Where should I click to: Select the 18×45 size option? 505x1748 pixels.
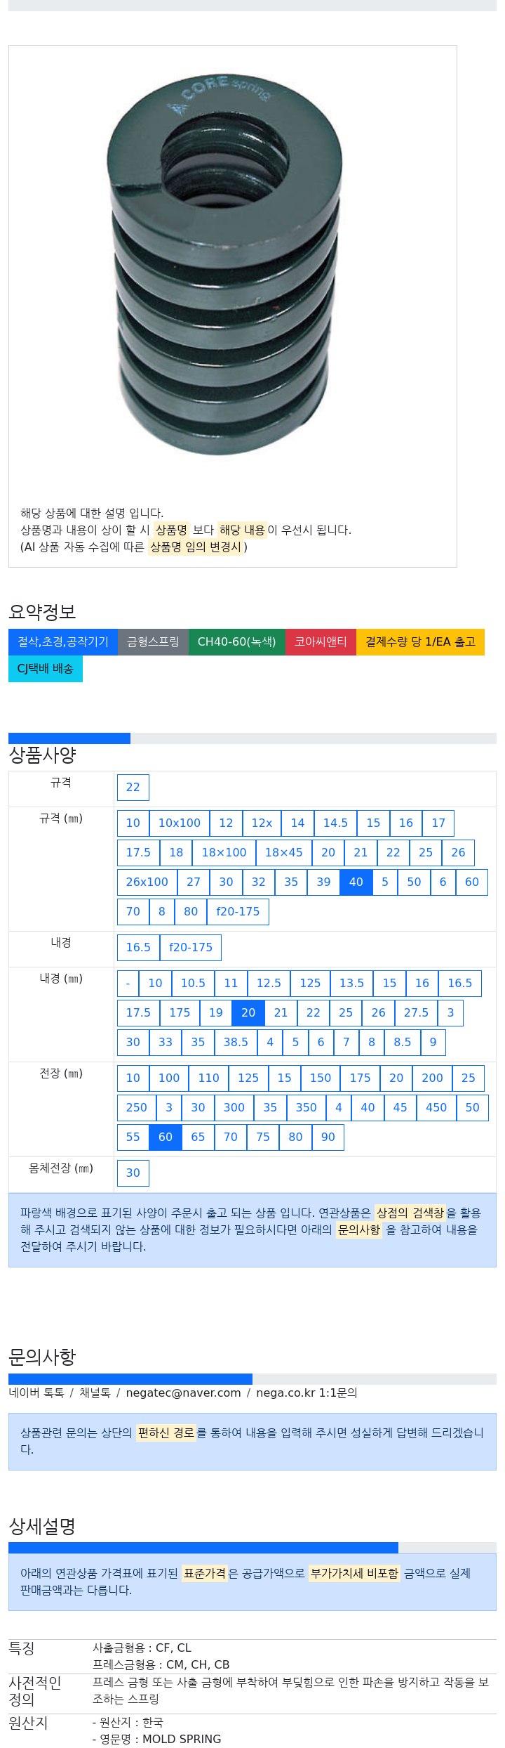coord(283,852)
